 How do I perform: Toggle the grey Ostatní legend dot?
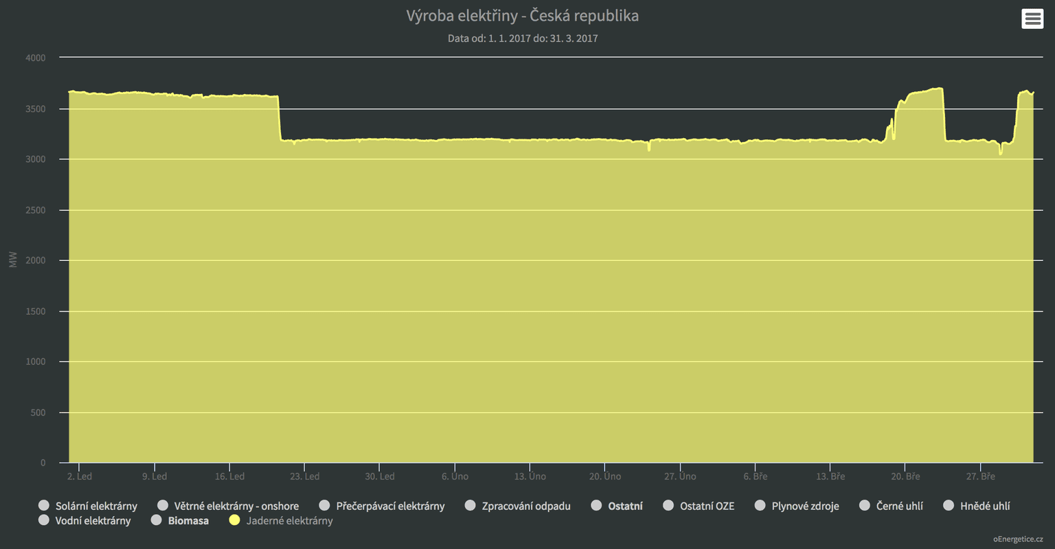(x=597, y=506)
